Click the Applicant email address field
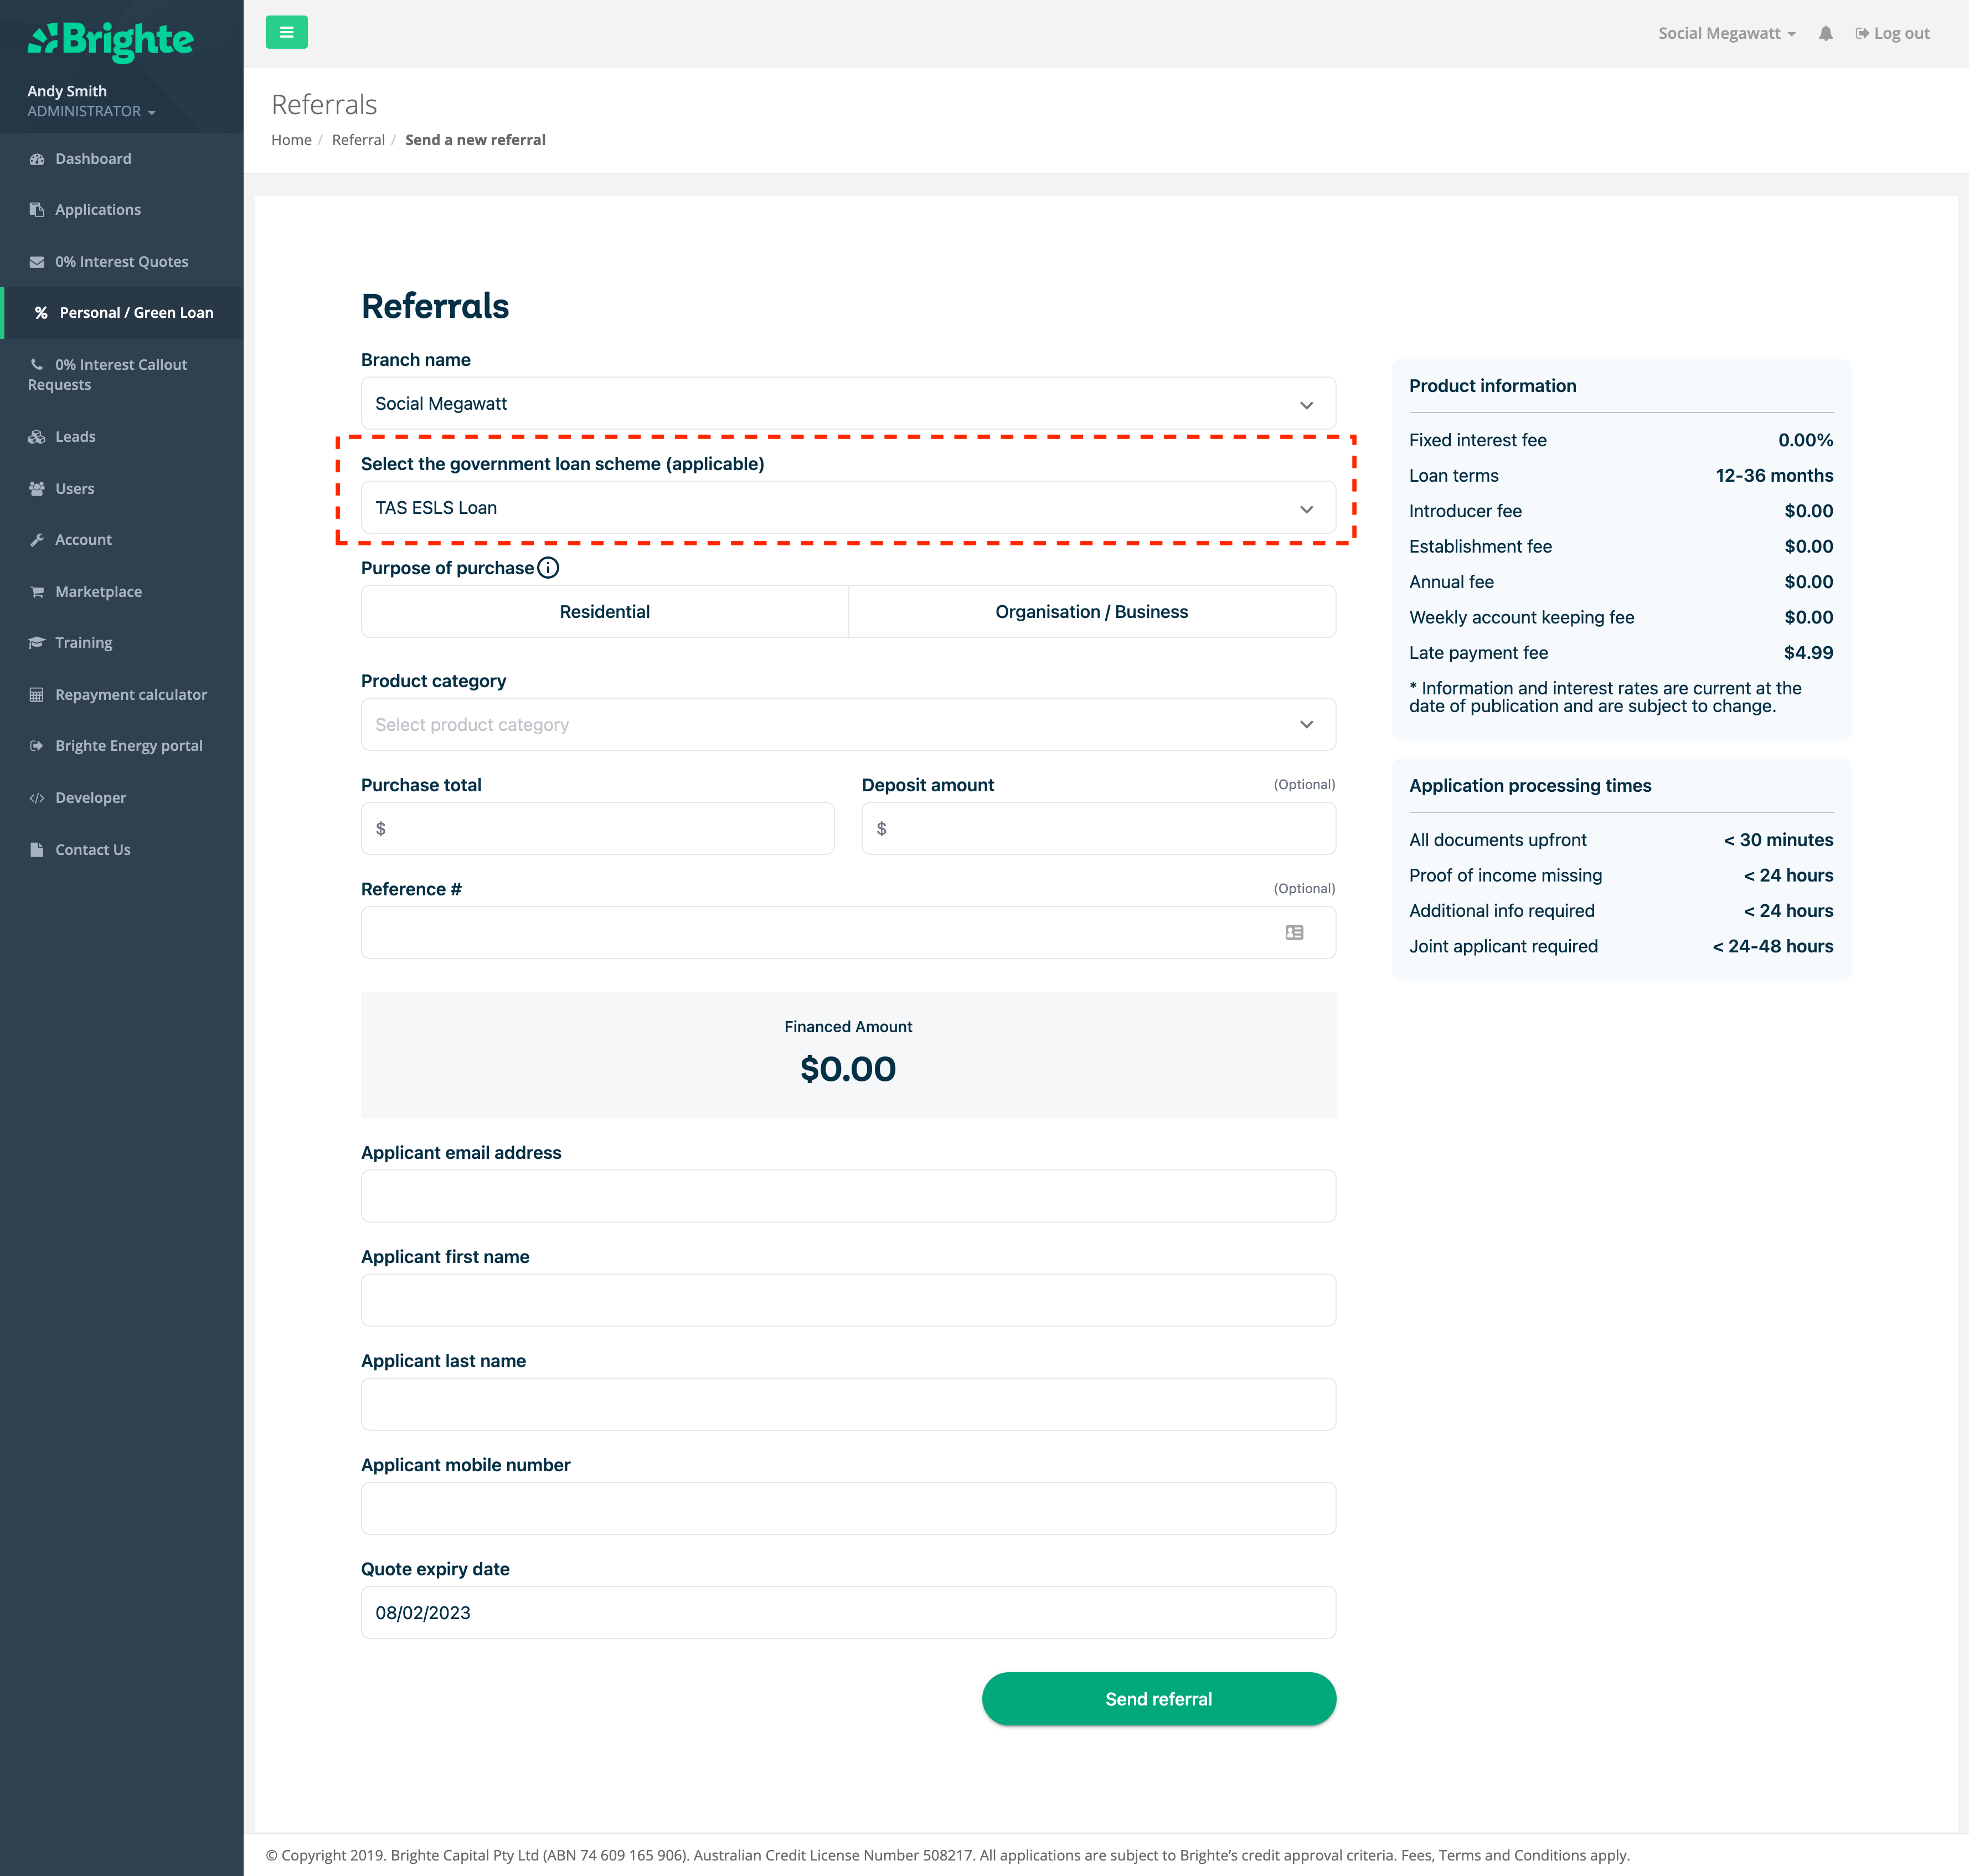 [x=847, y=1196]
